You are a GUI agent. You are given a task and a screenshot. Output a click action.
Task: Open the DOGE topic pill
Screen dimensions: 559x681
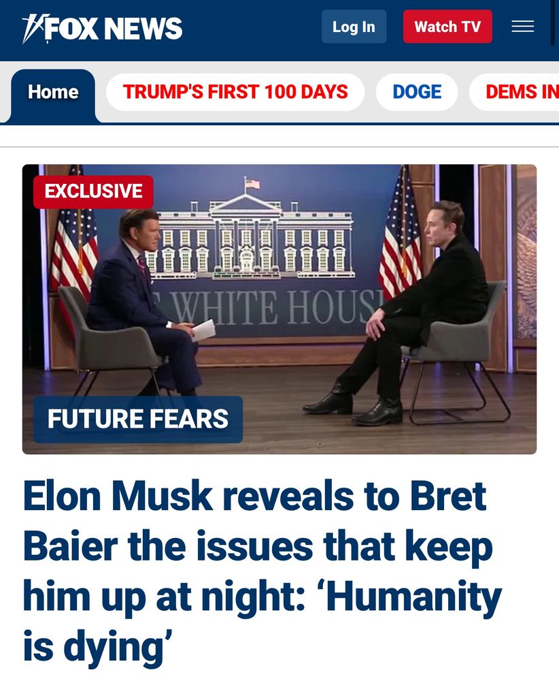click(417, 92)
